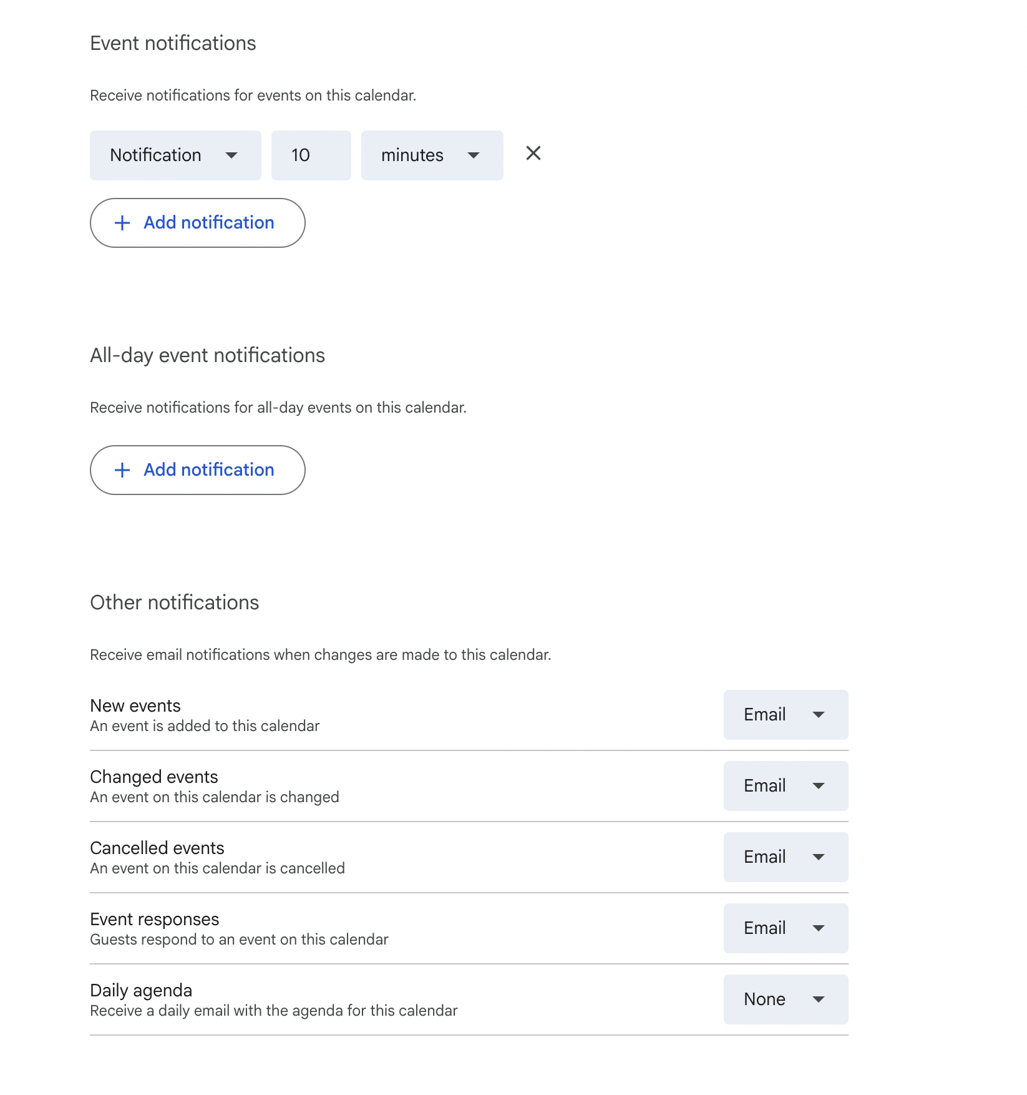
Task: Click the arrow on Daily agenda None dropdown
Action: tap(819, 999)
